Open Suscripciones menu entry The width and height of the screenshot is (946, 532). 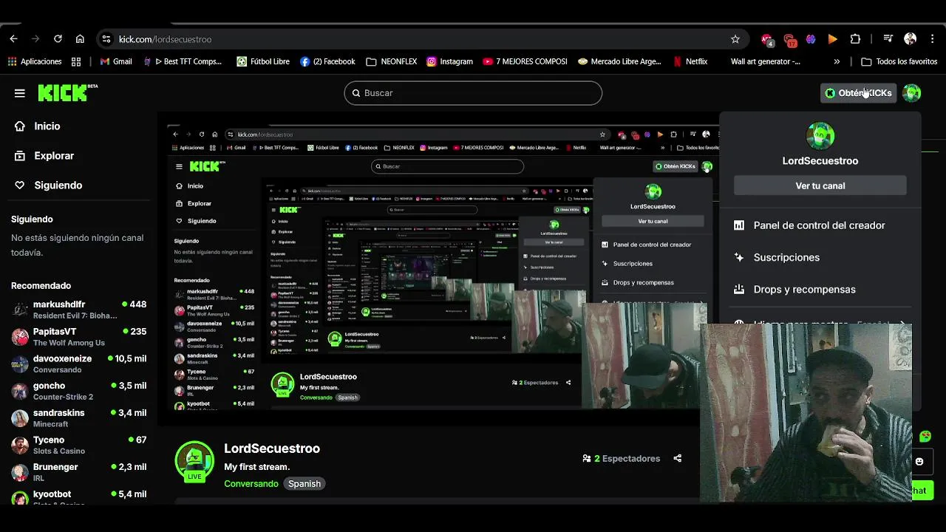click(786, 257)
